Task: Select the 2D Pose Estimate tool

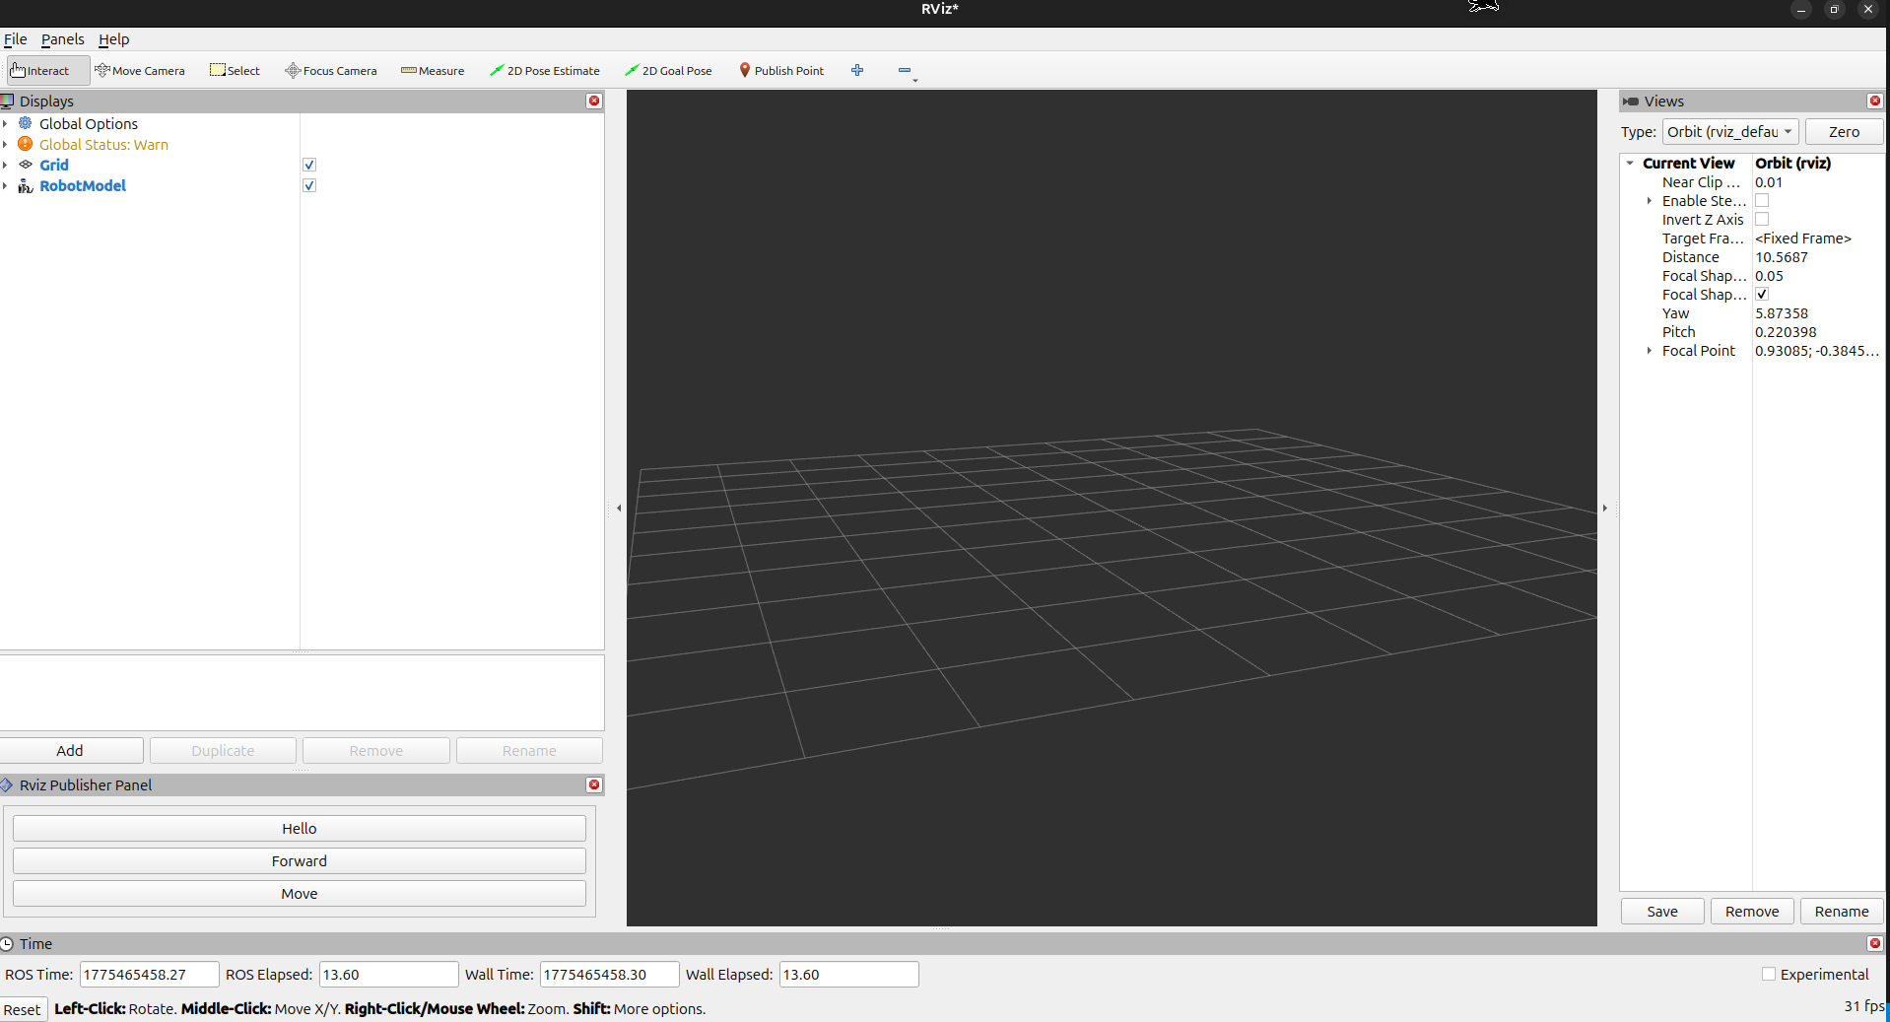Action: point(545,71)
